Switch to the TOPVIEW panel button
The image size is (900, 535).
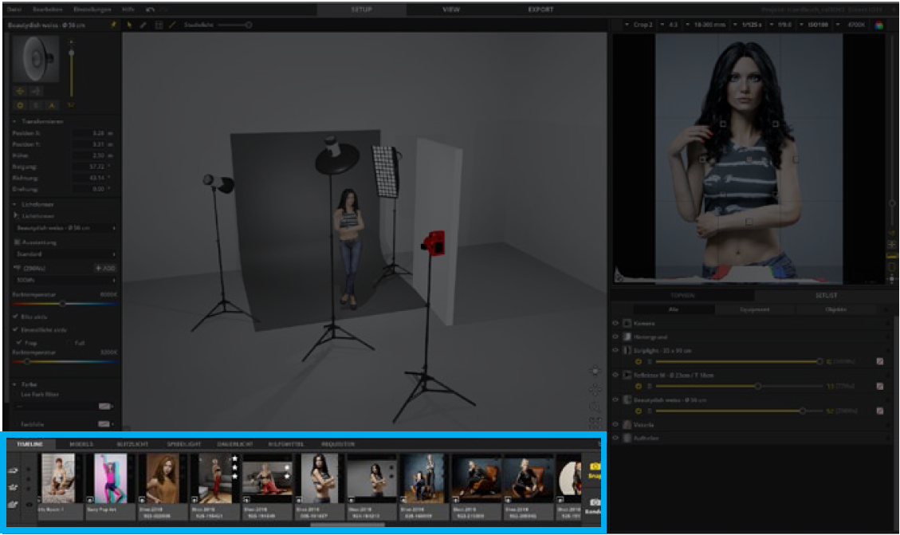(x=682, y=295)
